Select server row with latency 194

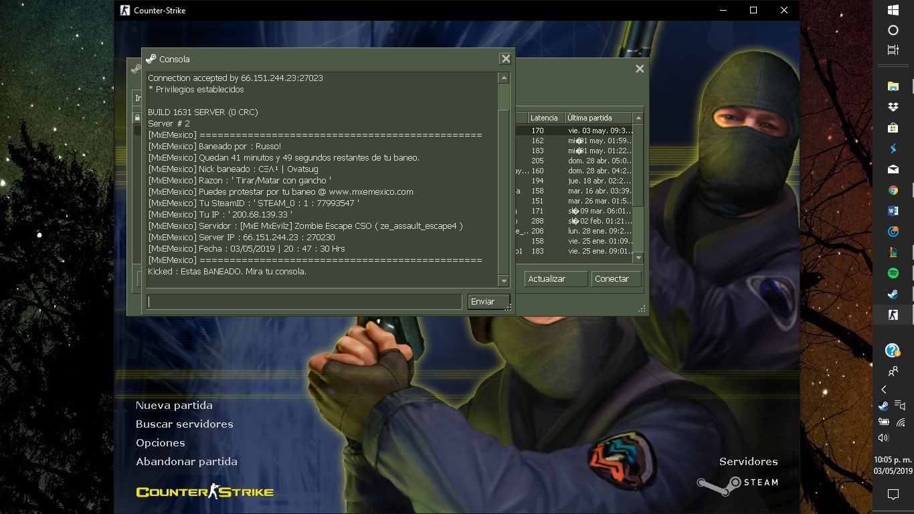pos(573,181)
